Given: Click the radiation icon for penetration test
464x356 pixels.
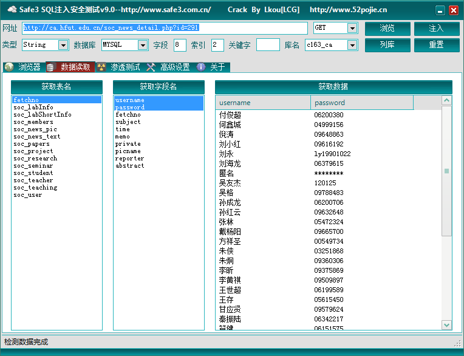Looking at the screenshot, I should (101, 67).
